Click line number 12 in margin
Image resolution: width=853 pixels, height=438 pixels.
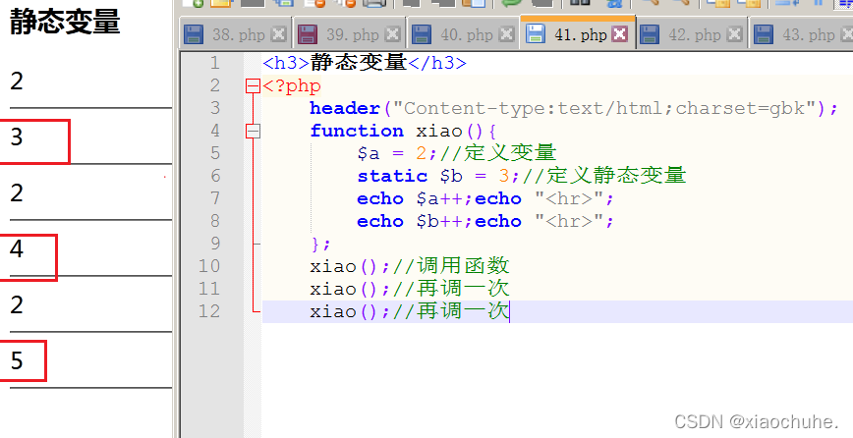pos(209,311)
